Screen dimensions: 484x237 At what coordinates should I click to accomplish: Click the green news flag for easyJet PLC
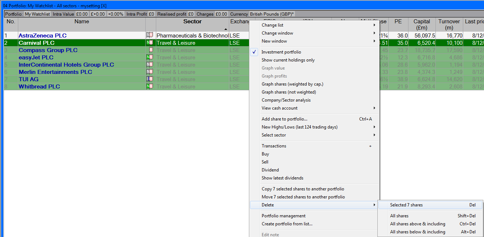(149, 57)
